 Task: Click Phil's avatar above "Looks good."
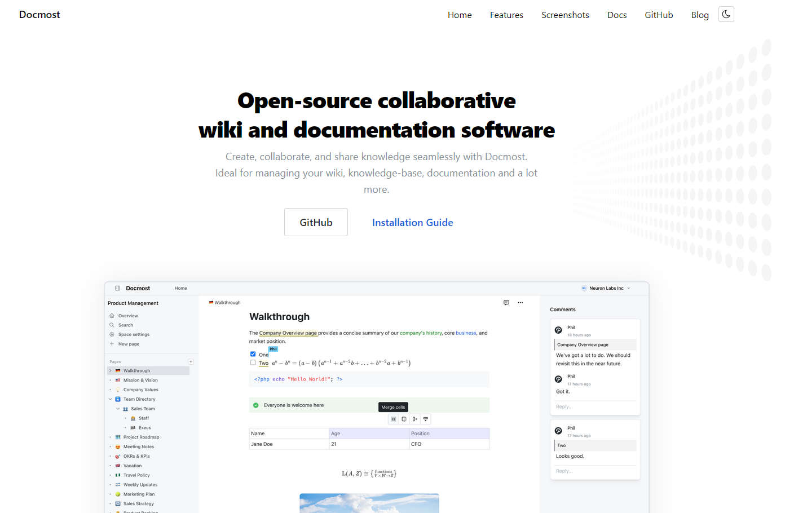tap(558, 431)
